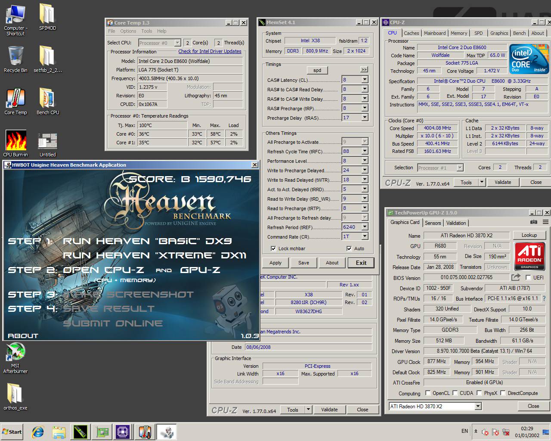The image size is (551, 441).
Task: Open the Computer Shortcut desktop icon
Action: tap(15, 19)
